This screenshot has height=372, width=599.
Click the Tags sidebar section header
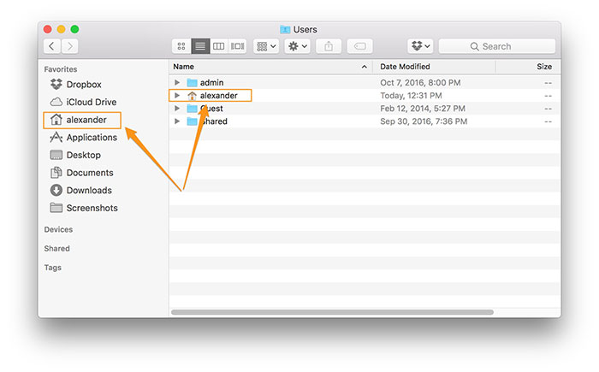coord(53,268)
